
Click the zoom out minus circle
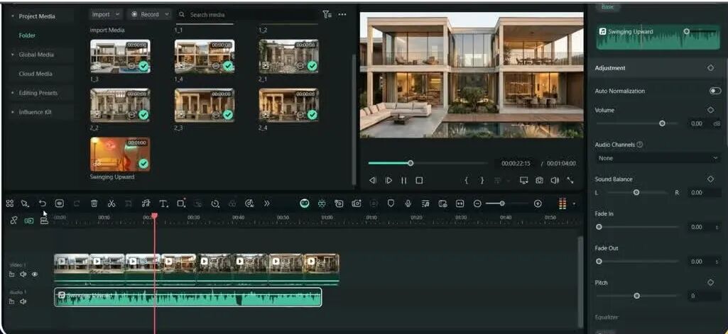click(x=477, y=204)
